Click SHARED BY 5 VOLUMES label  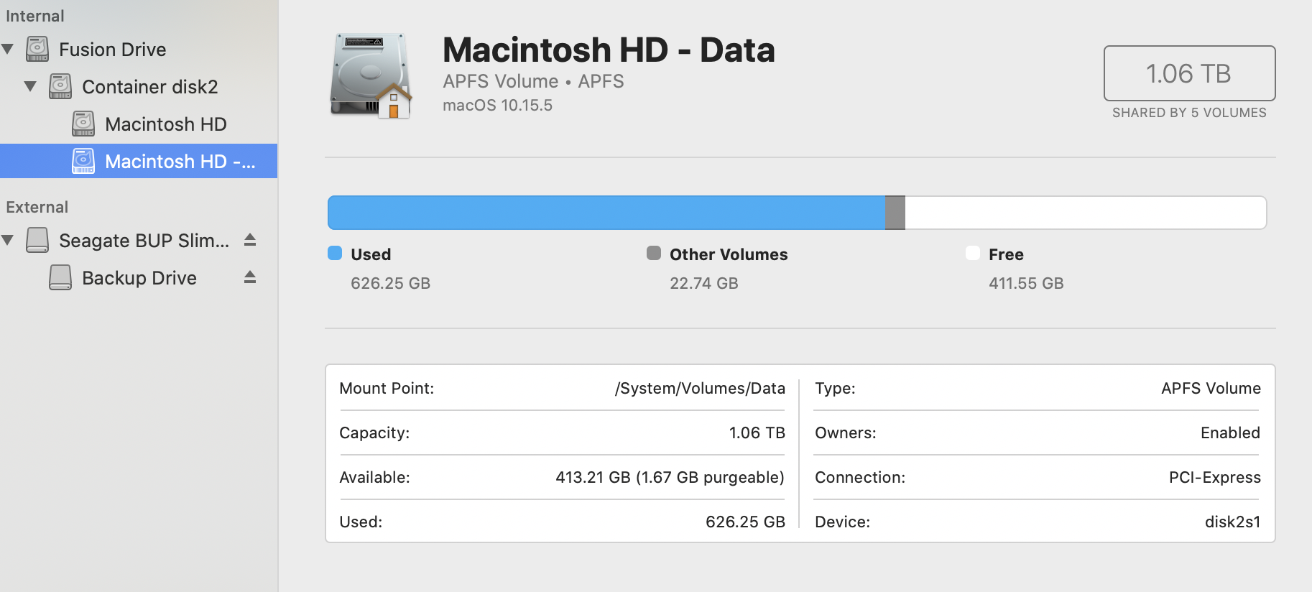(1189, 113)
